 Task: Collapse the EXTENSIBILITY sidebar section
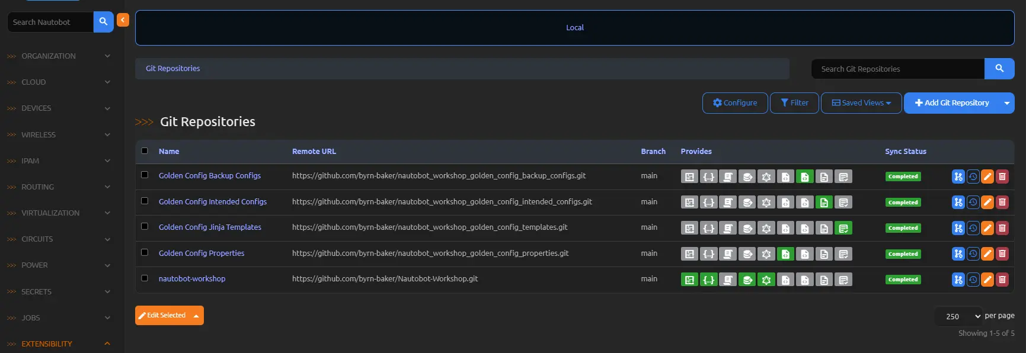59,344
